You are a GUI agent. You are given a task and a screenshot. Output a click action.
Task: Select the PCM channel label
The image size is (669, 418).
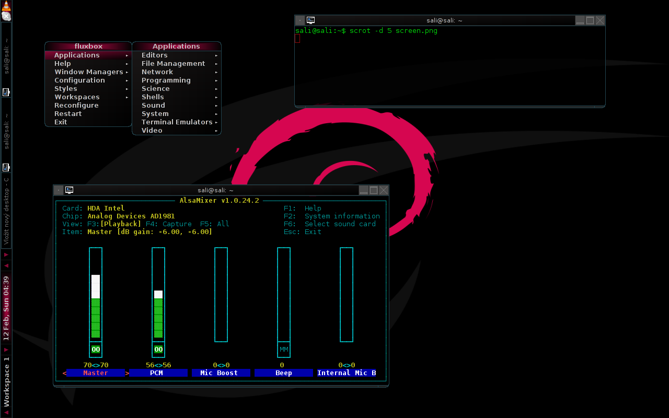click(158, 373)
